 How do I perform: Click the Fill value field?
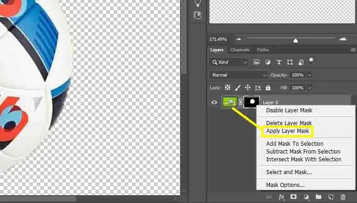pos(297,88)
